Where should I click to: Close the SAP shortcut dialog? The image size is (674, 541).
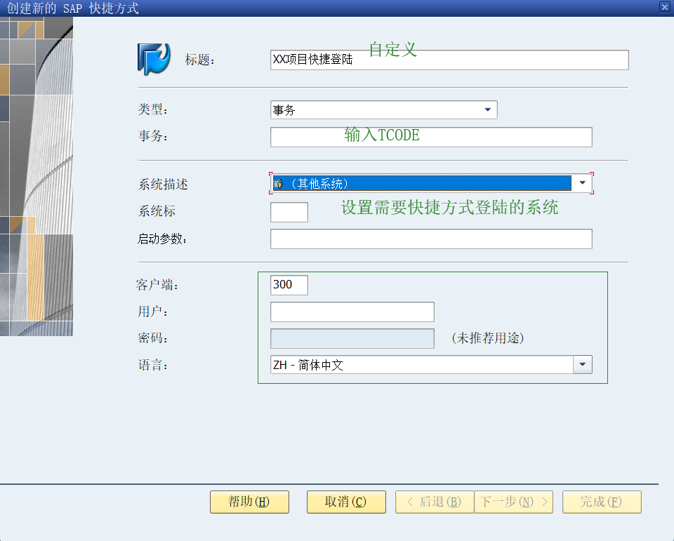[665, 6]
